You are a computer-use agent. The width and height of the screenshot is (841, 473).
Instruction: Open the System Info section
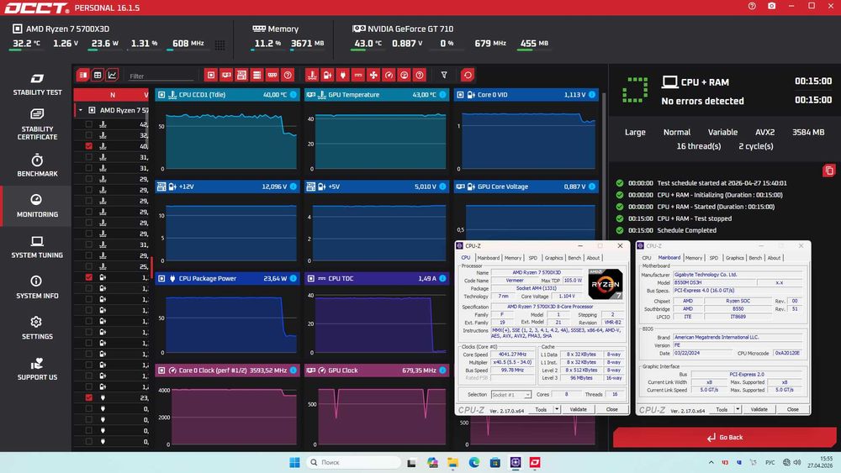click(x=37, y=287)
